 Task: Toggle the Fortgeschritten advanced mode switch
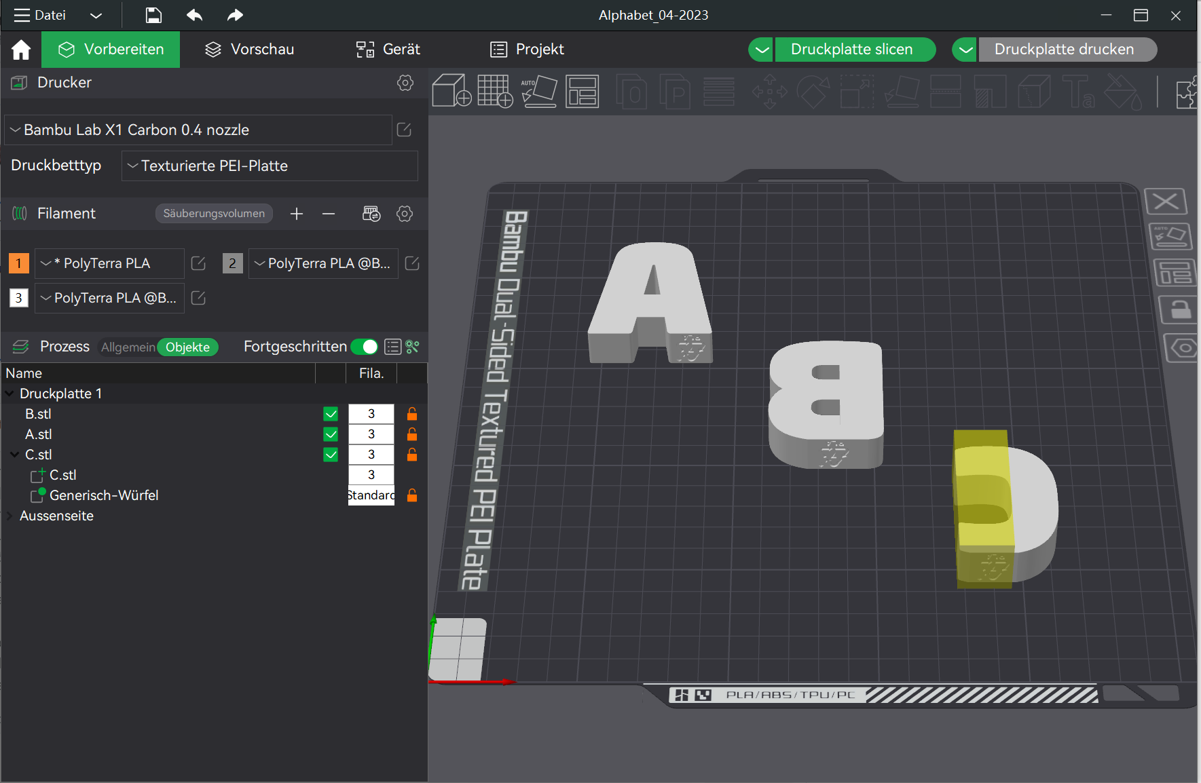[365, 347]
